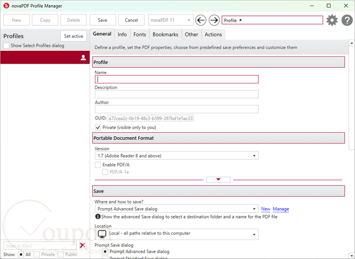Select the highlighted profile row in list
Viewport: 355px width, 259px height.
45,57
